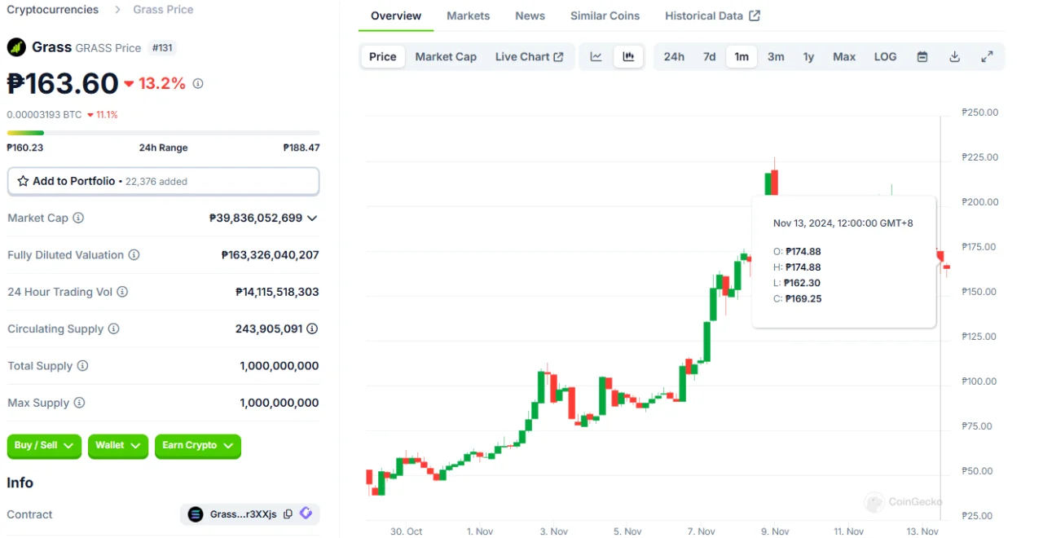Click the 13. Nov axis label

point(922,531)
